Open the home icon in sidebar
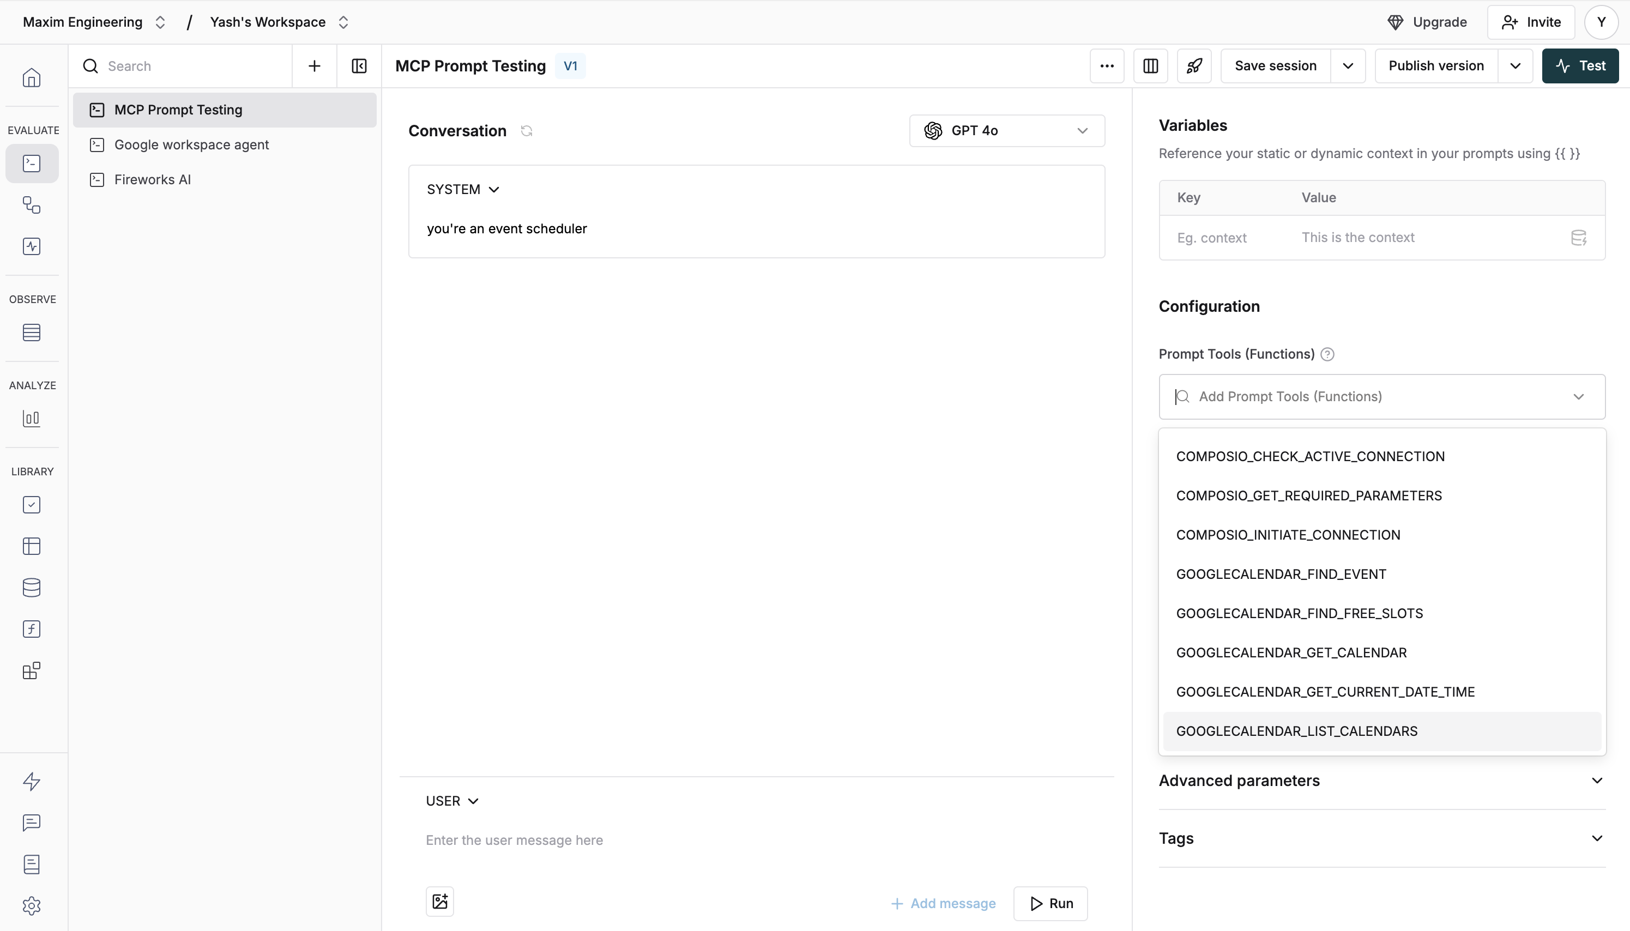 (x=31, y=78)
